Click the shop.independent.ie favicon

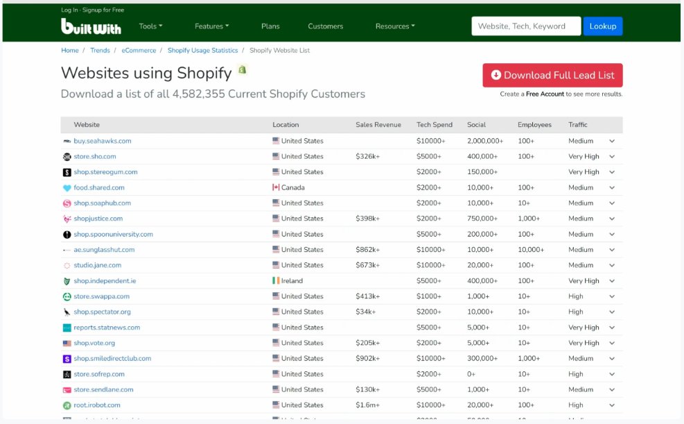coord(67,281)
